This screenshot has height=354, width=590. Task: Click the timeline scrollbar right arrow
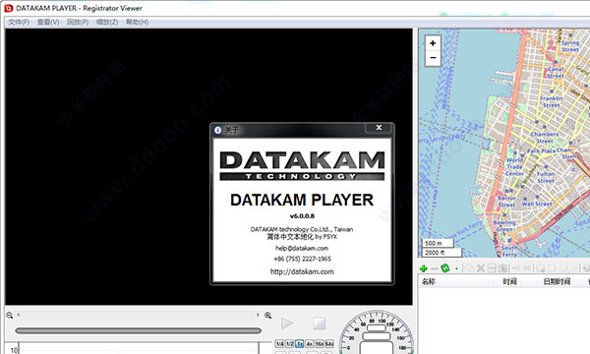(258, 315)
